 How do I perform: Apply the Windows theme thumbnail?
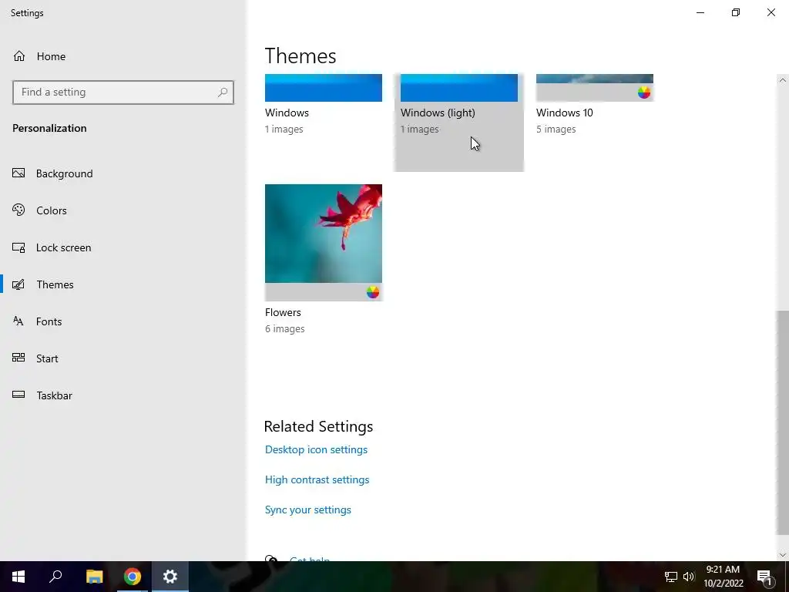(323, 88)
